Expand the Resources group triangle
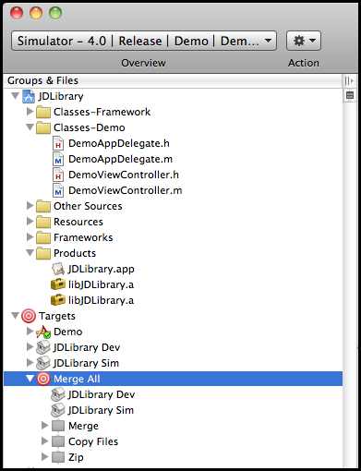 click(x=30, y=221)
